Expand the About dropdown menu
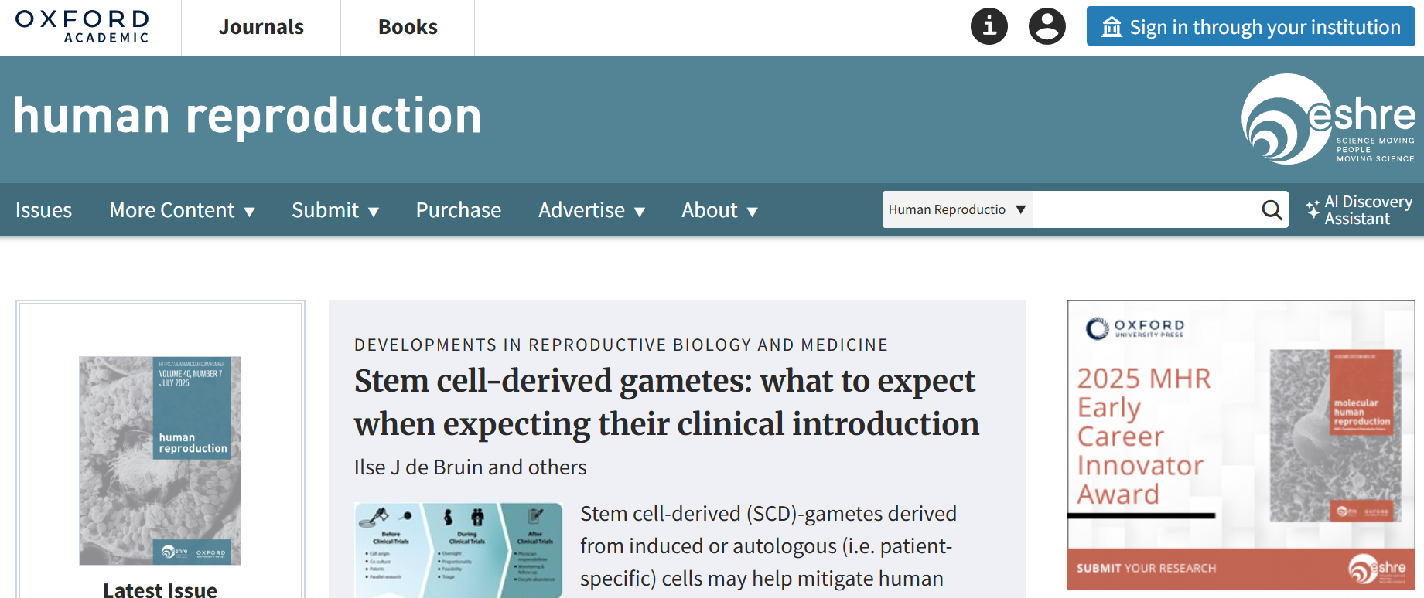Image resolution: width=1424 pixels, height=598 pixels. coord(719,210)
